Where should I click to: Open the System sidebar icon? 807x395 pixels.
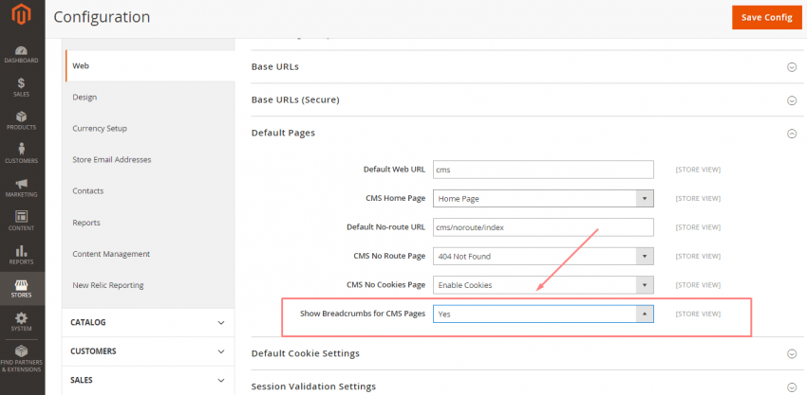[22, 322]
